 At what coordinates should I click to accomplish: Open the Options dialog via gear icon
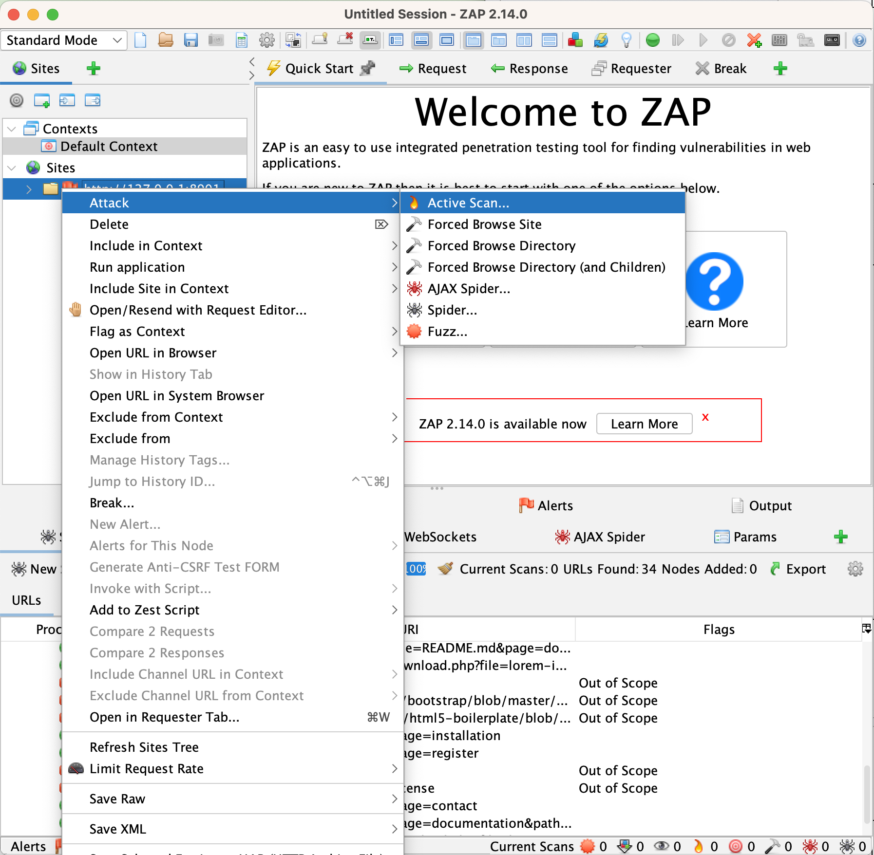[x=267, y=40]
